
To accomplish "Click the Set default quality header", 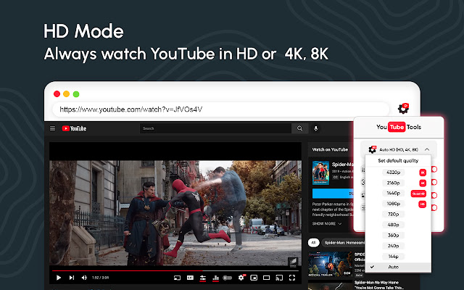I will coord(398,161).
